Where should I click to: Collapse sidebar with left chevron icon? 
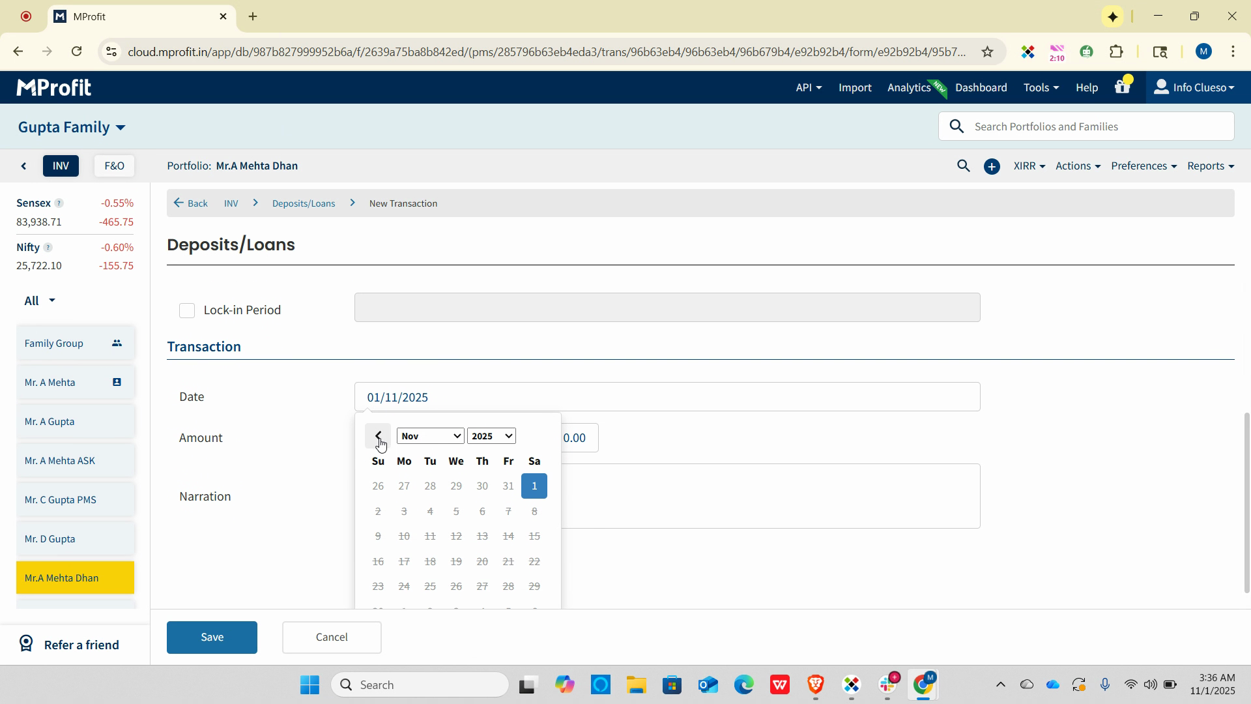coord(24,166)
